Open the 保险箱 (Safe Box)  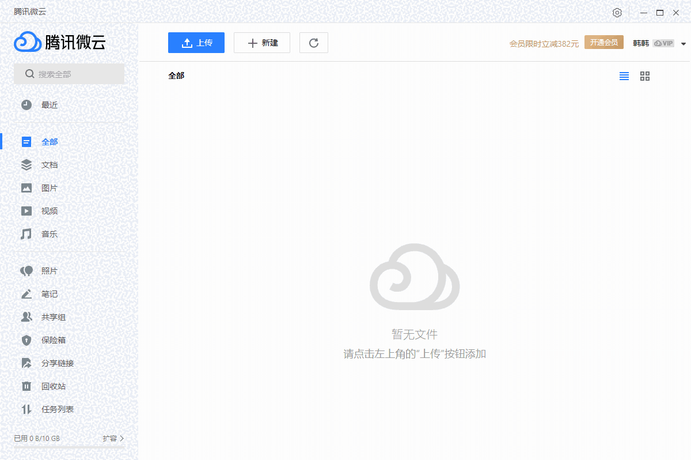tap(50, 340)
